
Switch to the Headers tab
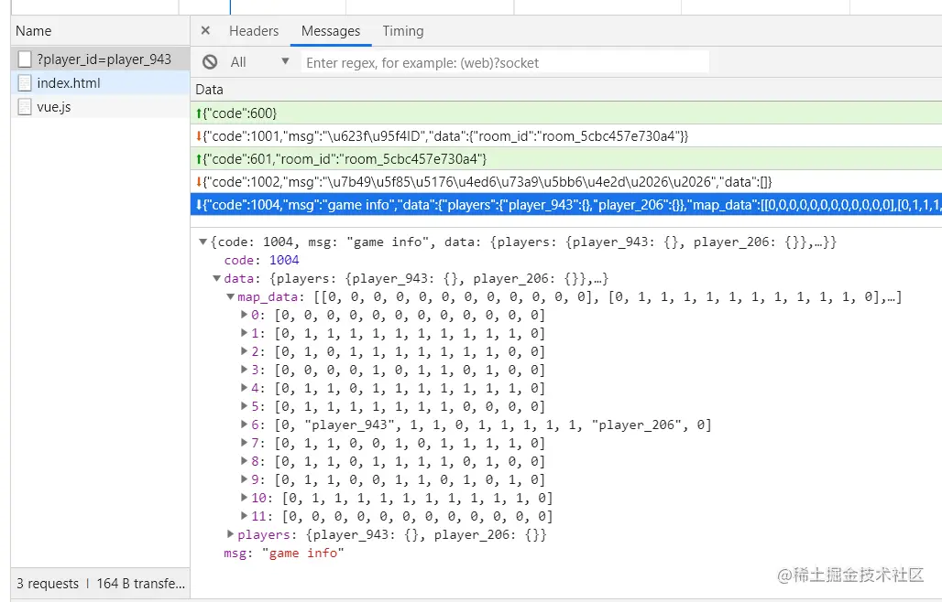254,31
